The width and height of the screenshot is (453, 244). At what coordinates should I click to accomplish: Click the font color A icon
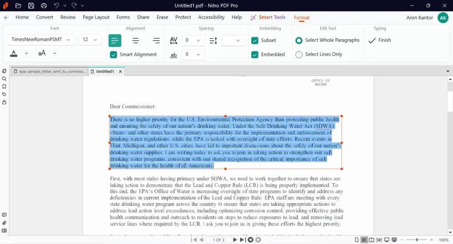click(x=14, y=53)
